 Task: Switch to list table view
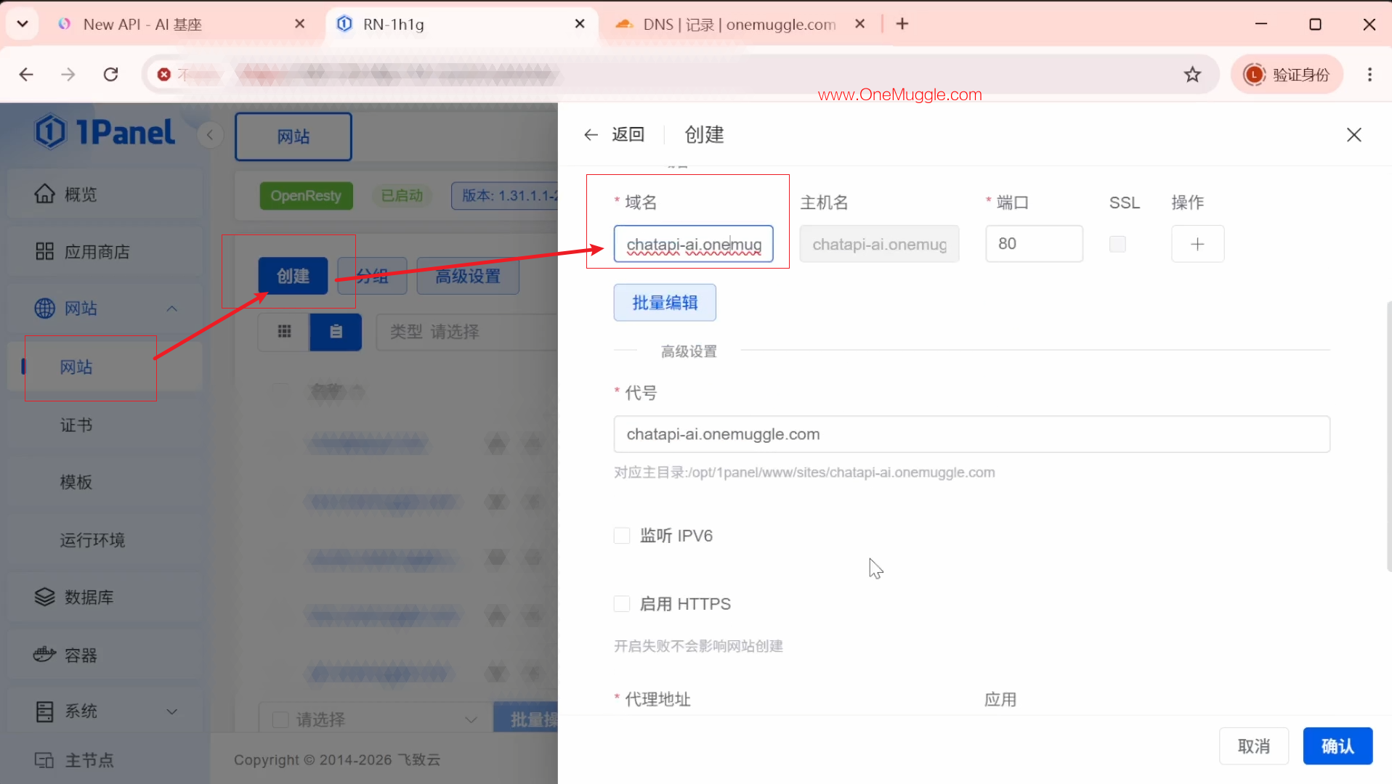click(x=336, y=332)
